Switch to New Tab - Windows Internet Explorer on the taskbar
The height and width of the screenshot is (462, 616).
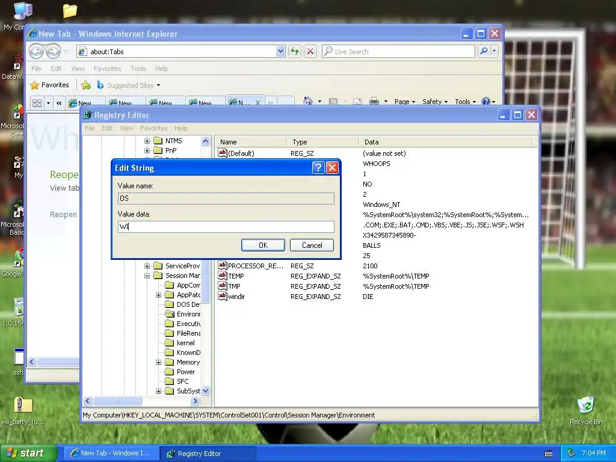point(111,454)
